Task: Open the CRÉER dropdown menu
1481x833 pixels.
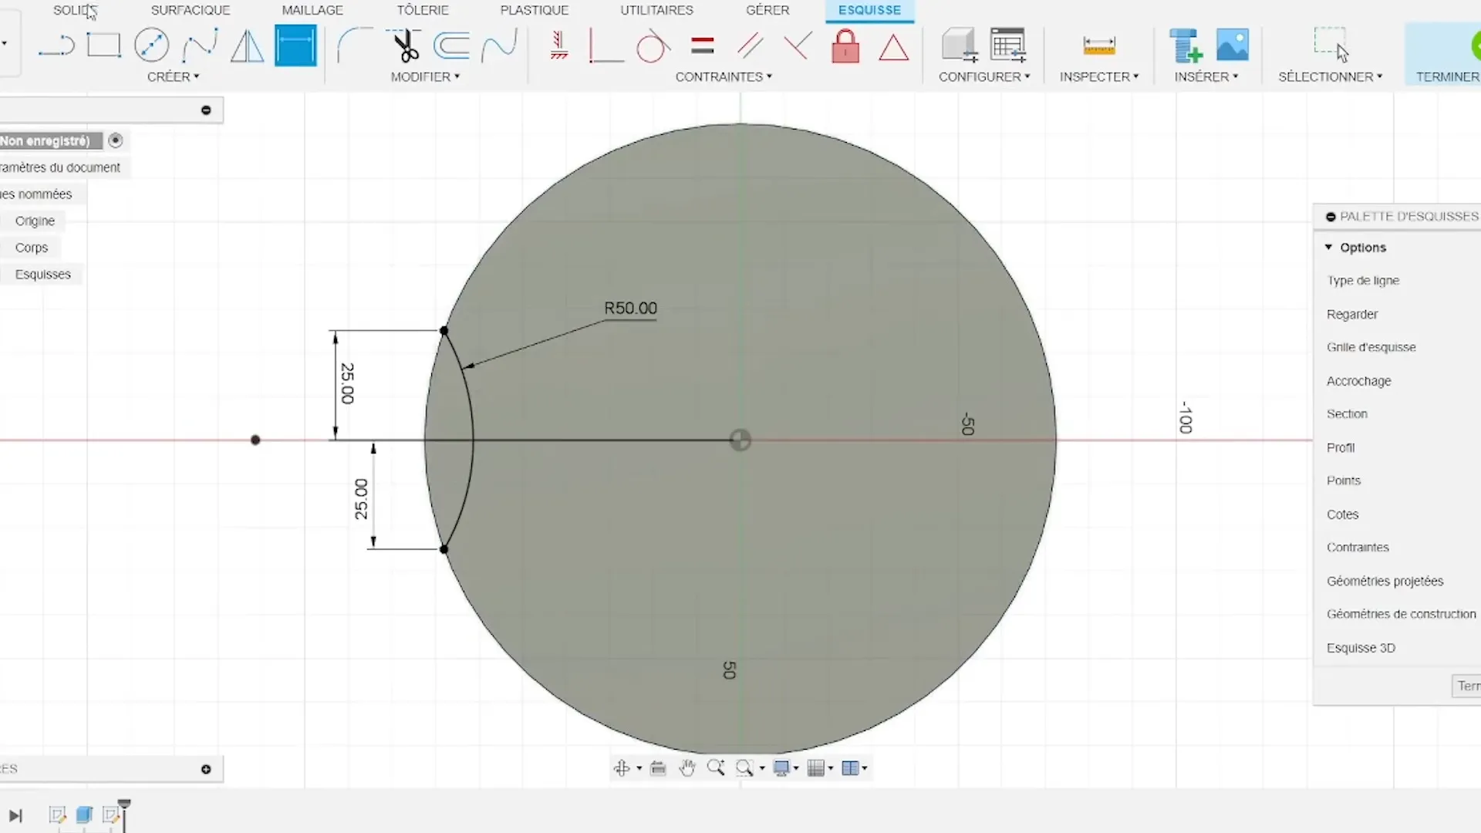Action: pos(174,77)
